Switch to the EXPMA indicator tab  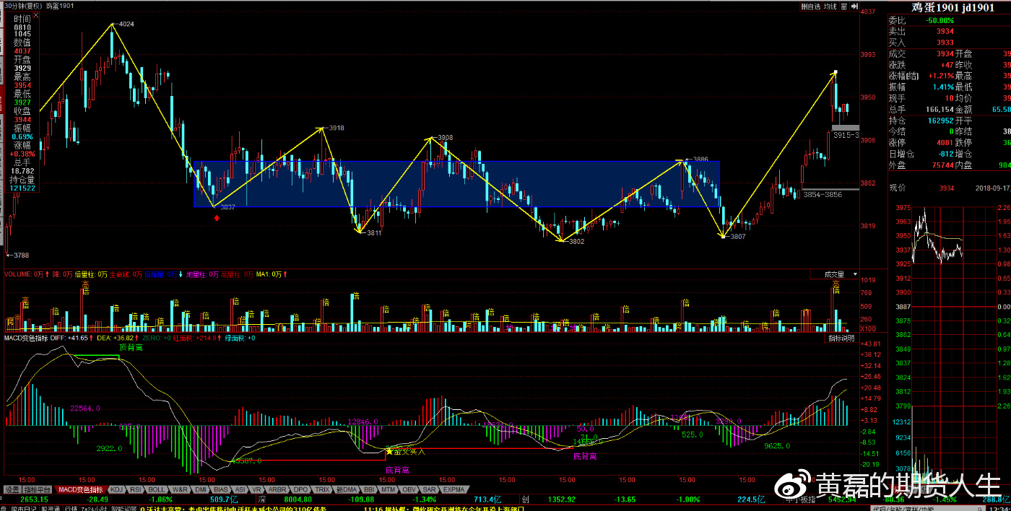(x=454, y=489)
